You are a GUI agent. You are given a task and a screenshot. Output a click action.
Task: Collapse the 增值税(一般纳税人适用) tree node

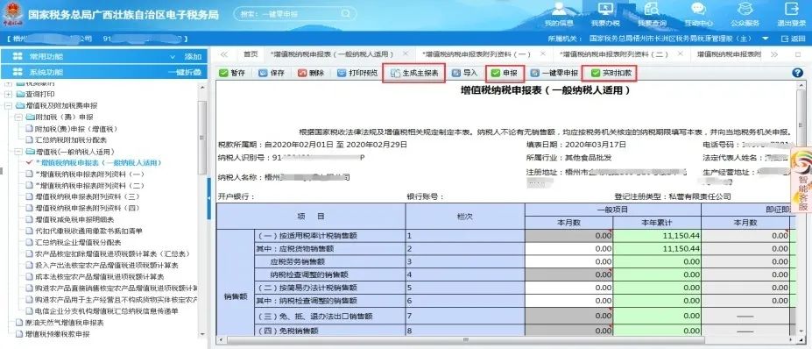point(18,152)
